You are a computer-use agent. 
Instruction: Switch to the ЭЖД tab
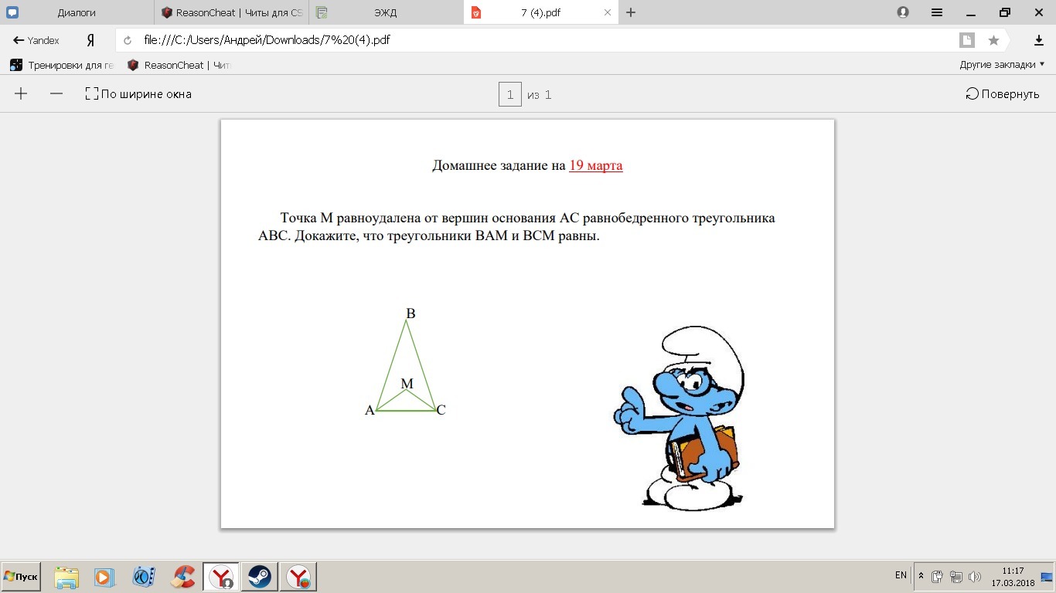386,12
